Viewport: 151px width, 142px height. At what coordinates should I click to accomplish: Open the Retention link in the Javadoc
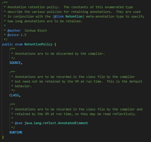click(x=74, y=16)
